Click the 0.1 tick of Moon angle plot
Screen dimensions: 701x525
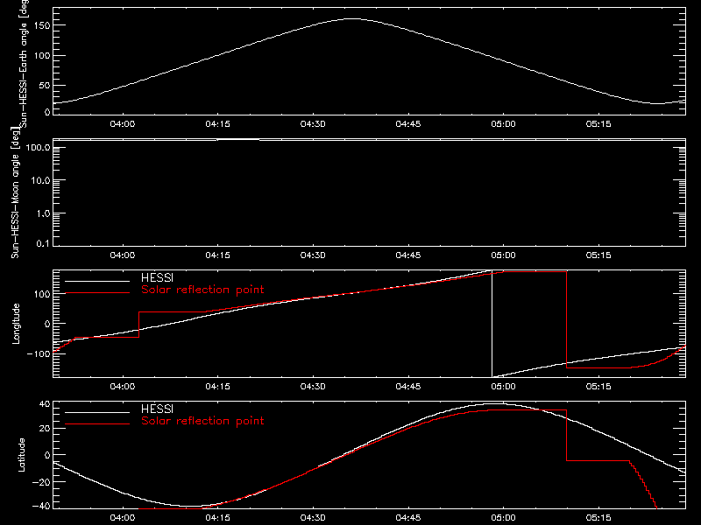(43, 243)
